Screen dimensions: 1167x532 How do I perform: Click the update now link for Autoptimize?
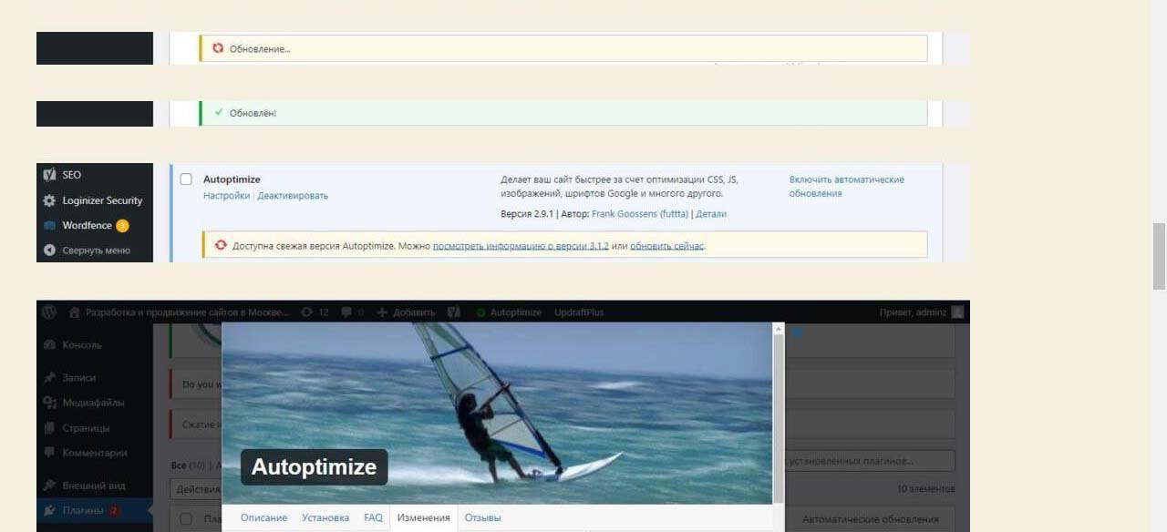(666, 246)
